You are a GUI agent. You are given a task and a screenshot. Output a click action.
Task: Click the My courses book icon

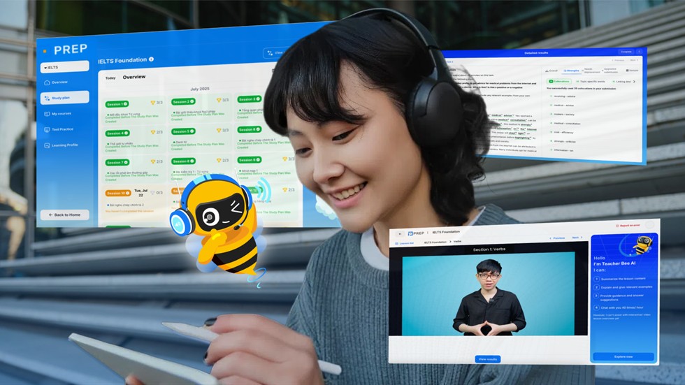(x=47, y=113)
